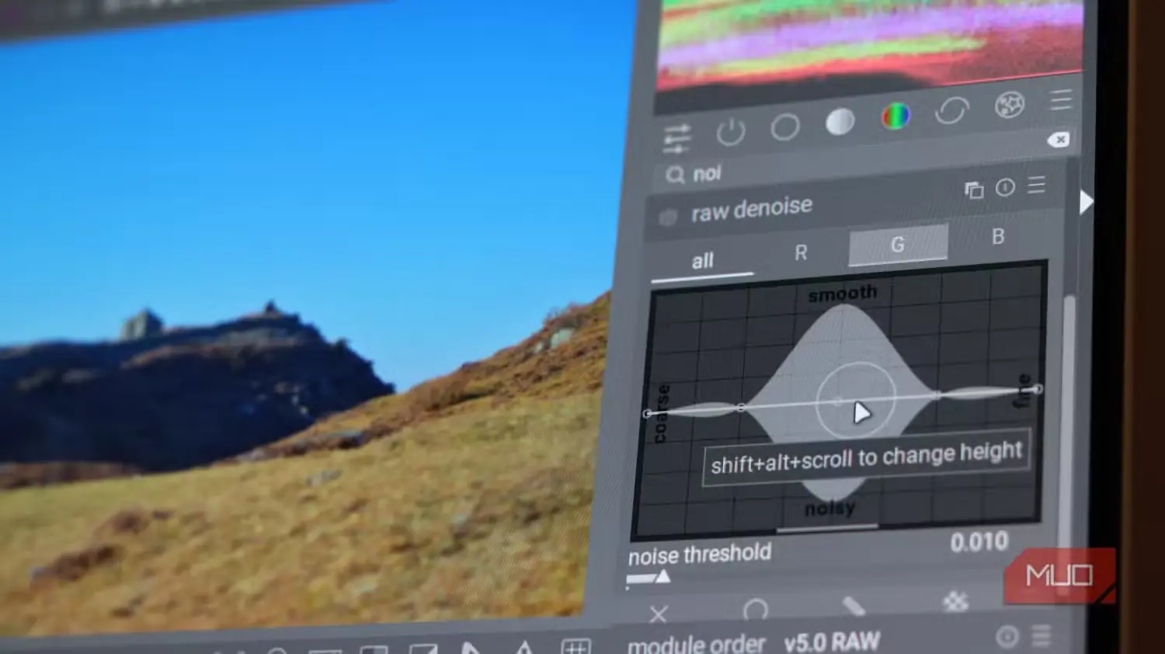Screen dimensions: 1165x654
Task: Click the 'v5.0 RAW' module order value
Action: pyautogui.click(x=832, y=642)
